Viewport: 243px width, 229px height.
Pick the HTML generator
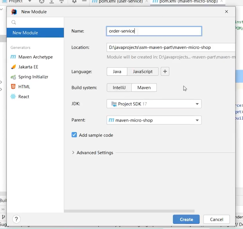[20, 87]
